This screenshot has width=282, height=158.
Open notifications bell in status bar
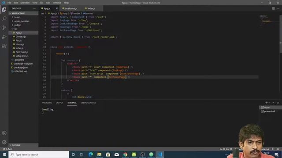coord(278,149)
